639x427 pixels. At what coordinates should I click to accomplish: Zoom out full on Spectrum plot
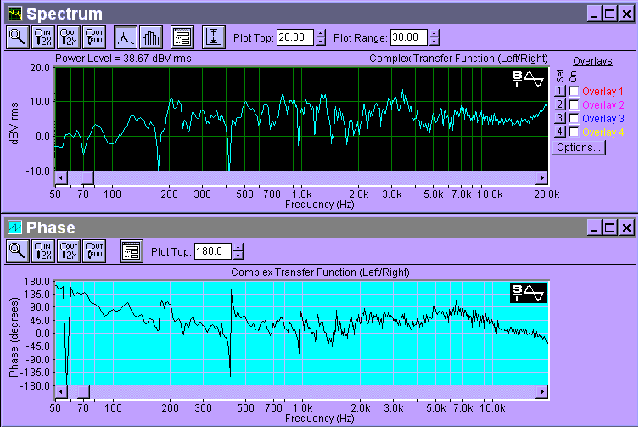(93, 37)
